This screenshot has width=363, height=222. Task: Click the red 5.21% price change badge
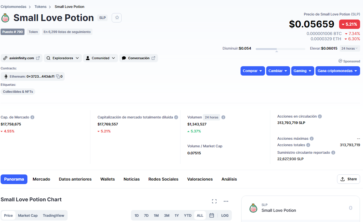tap(349, 24)
